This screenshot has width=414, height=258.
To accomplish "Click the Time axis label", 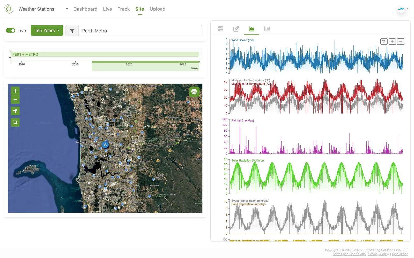I will (x=194, y=68).
